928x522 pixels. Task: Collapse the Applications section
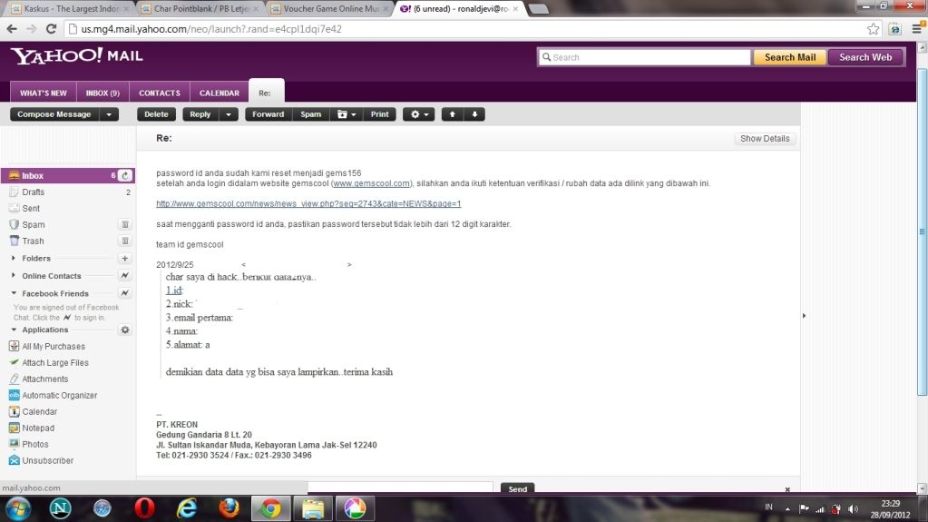(x=14, y=330)
